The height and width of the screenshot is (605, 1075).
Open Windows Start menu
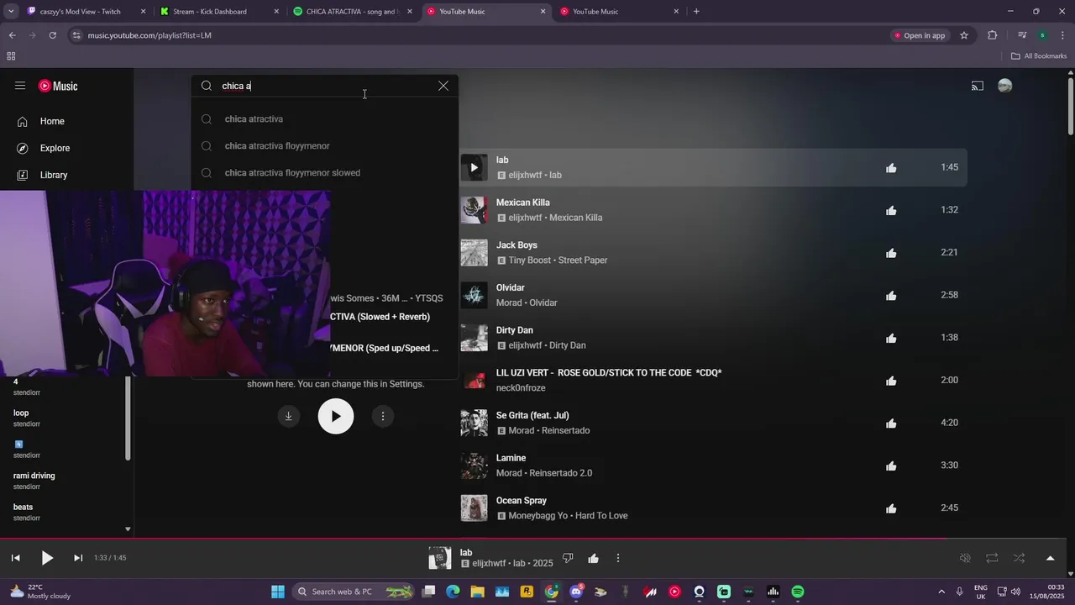pyautogui.click(x=278, y=592)
